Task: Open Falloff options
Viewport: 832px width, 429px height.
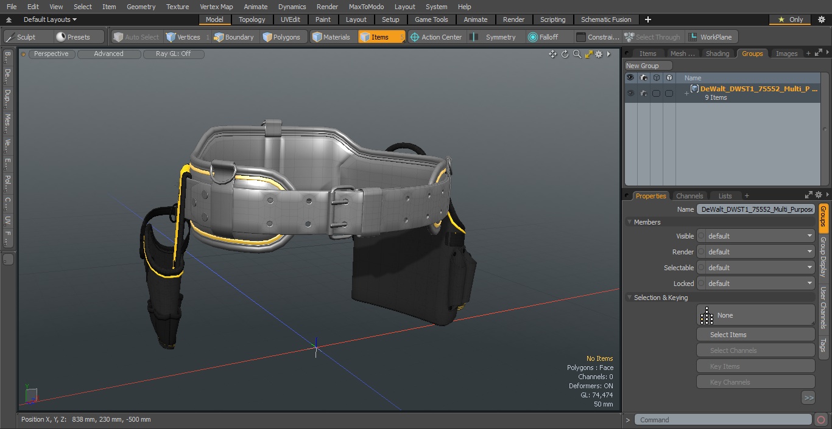Action: coord(544,37)
